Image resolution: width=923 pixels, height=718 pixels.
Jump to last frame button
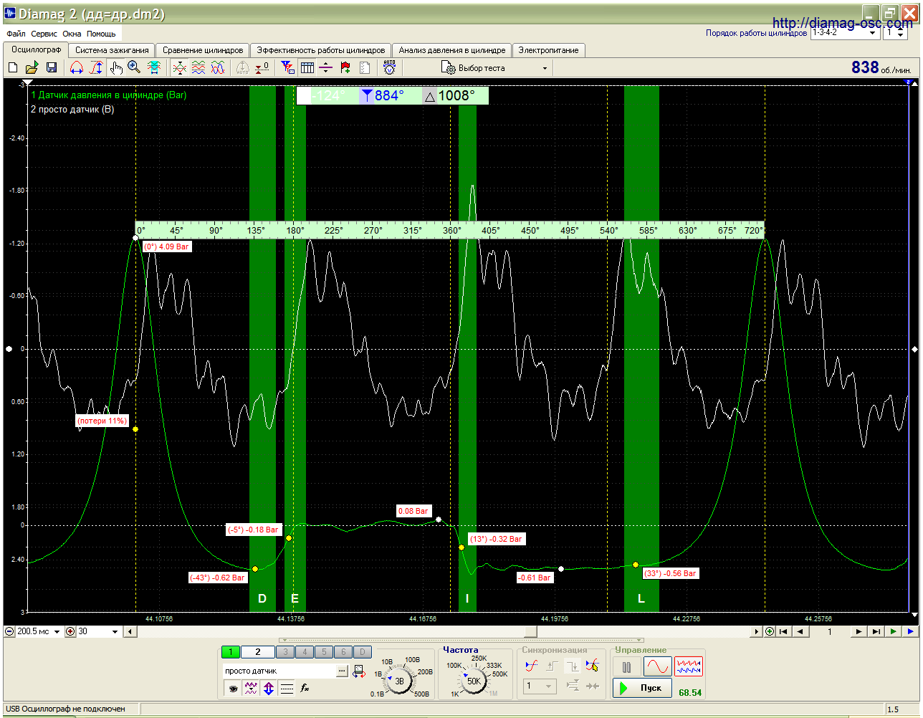[x=876, y=632]
